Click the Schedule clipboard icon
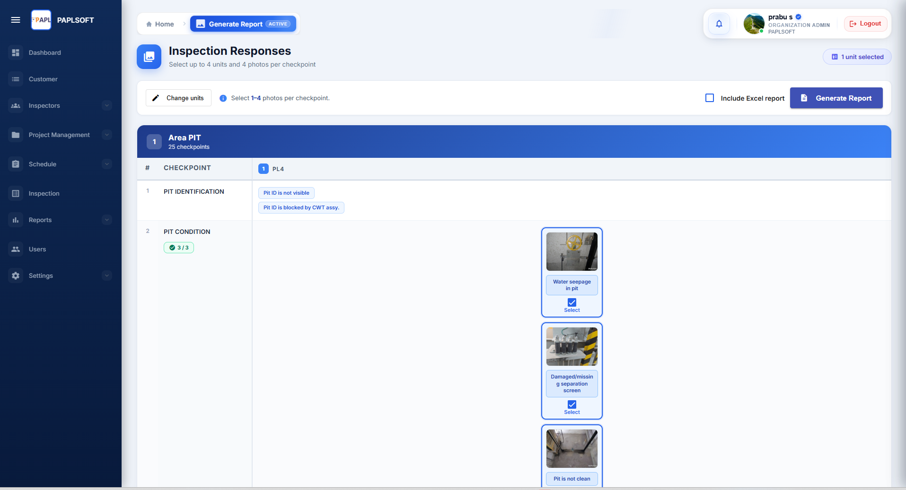Image resolution: width=906 pixels, height=490 pixels. pyautogui.click(x=16, y=164)
